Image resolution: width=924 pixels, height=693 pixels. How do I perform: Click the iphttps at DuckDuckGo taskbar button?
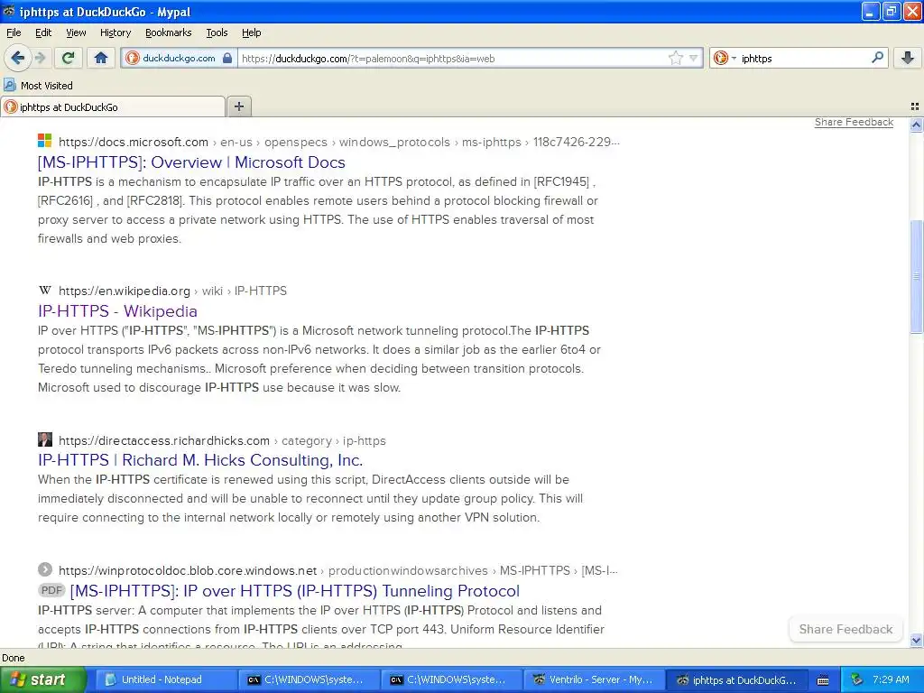736,679
